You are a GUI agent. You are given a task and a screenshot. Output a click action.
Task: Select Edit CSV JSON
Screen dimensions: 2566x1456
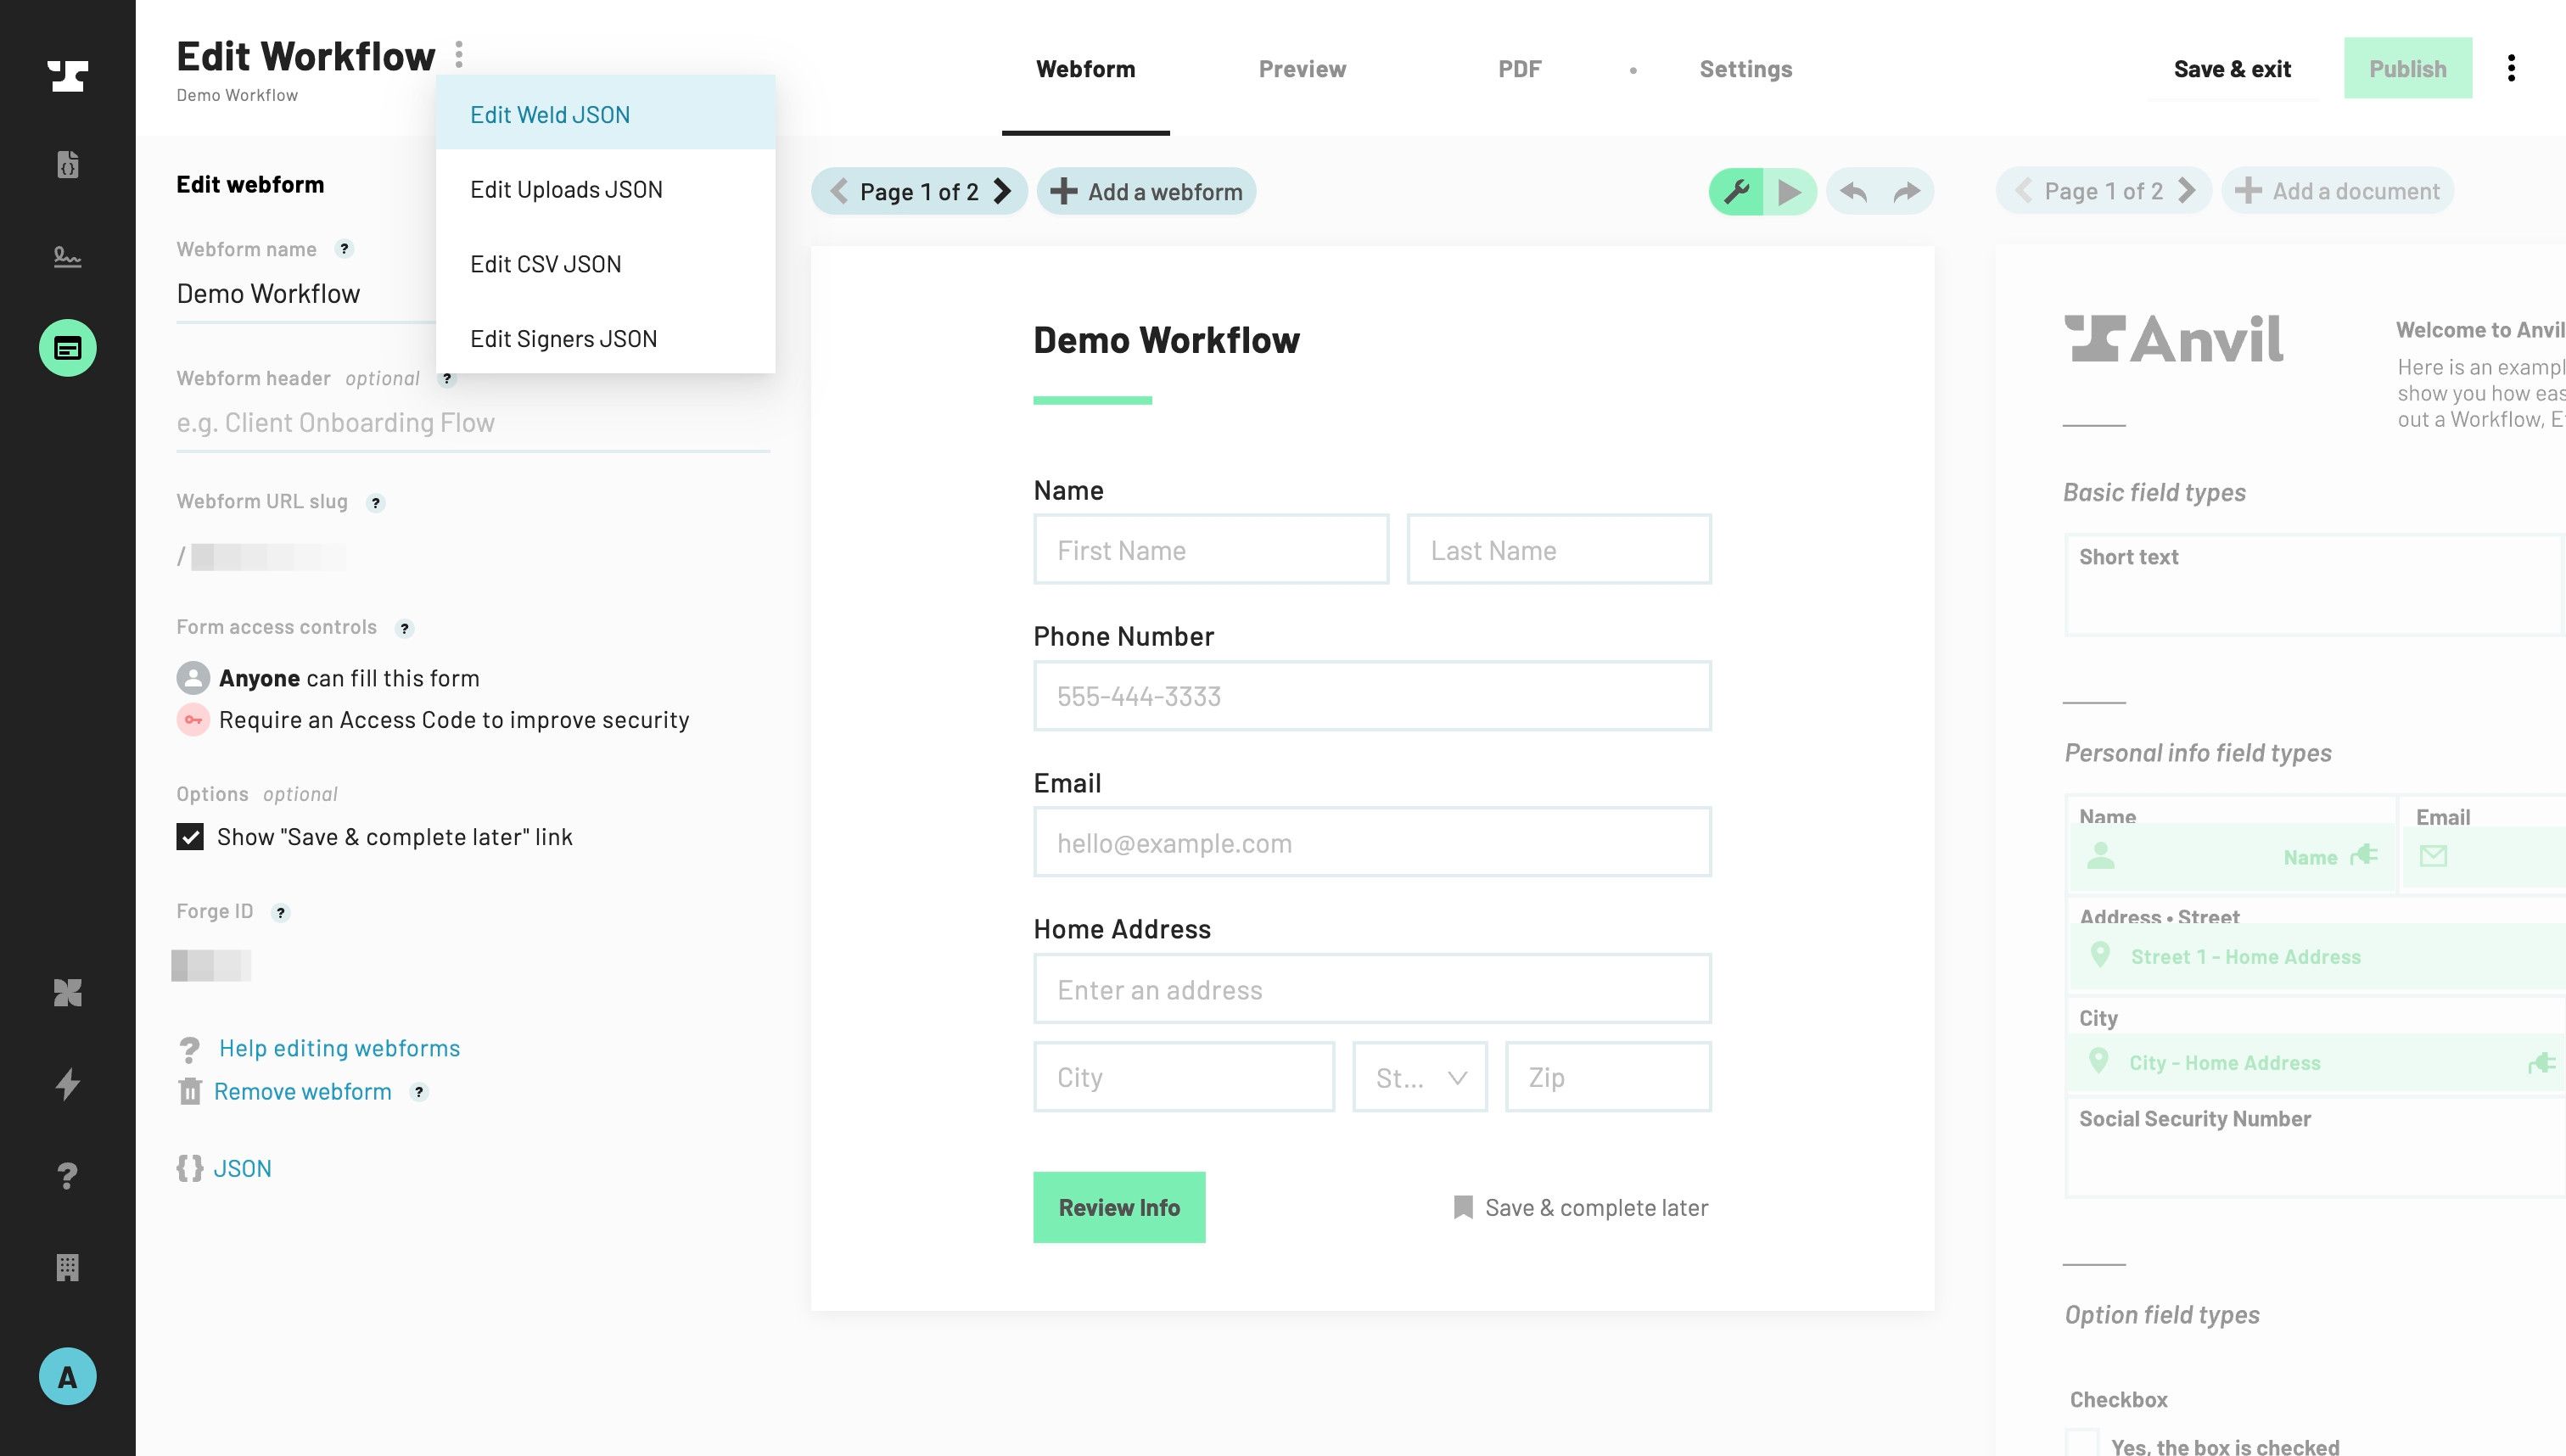click(x=606, y=264)
